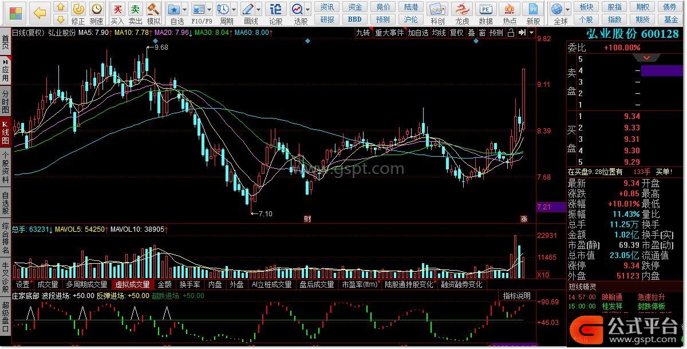Open the chart toolbar dropdown arrow
Screen dimensions: 687x349
click(531, 33)
